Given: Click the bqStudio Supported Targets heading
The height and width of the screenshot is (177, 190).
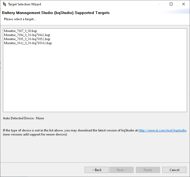Looking at the screenshot, I should click(x=56, y=13).
